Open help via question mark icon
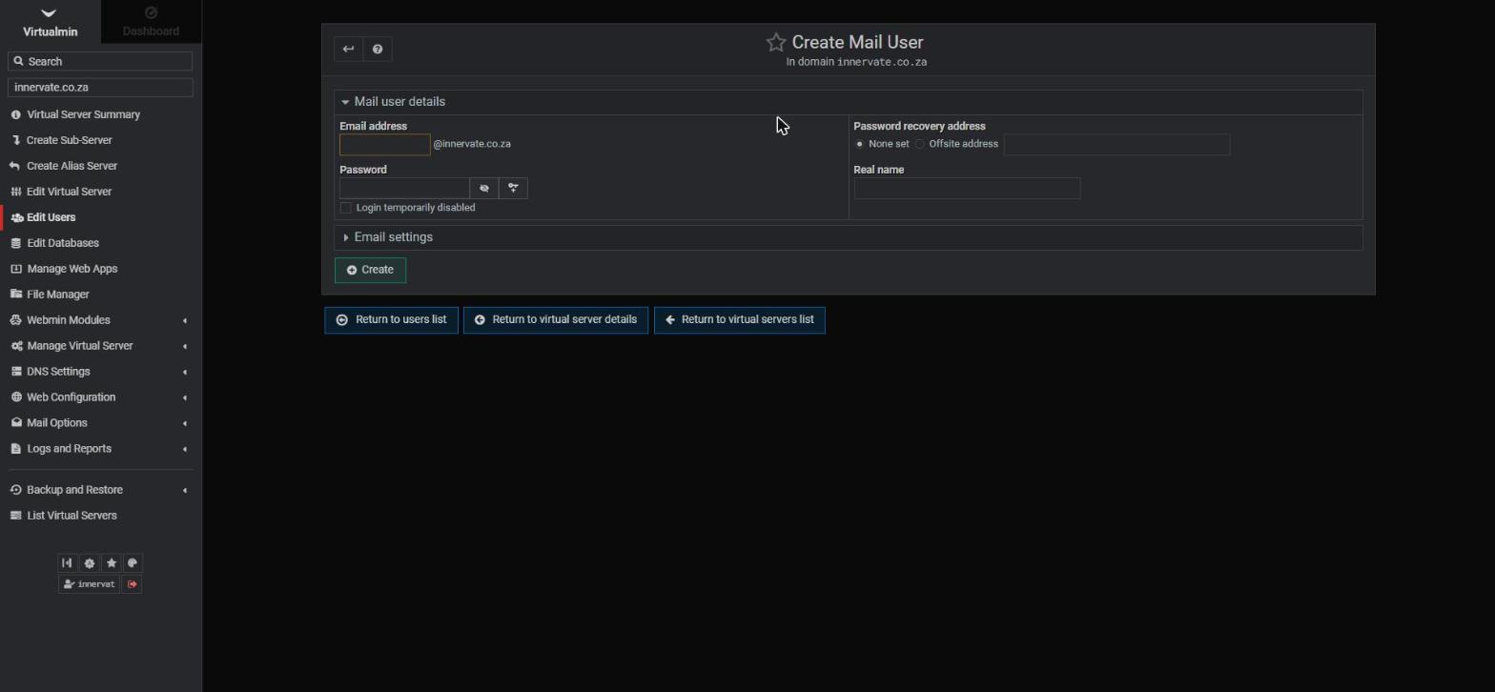The image size is (1495, 692). tap(378, 50)
